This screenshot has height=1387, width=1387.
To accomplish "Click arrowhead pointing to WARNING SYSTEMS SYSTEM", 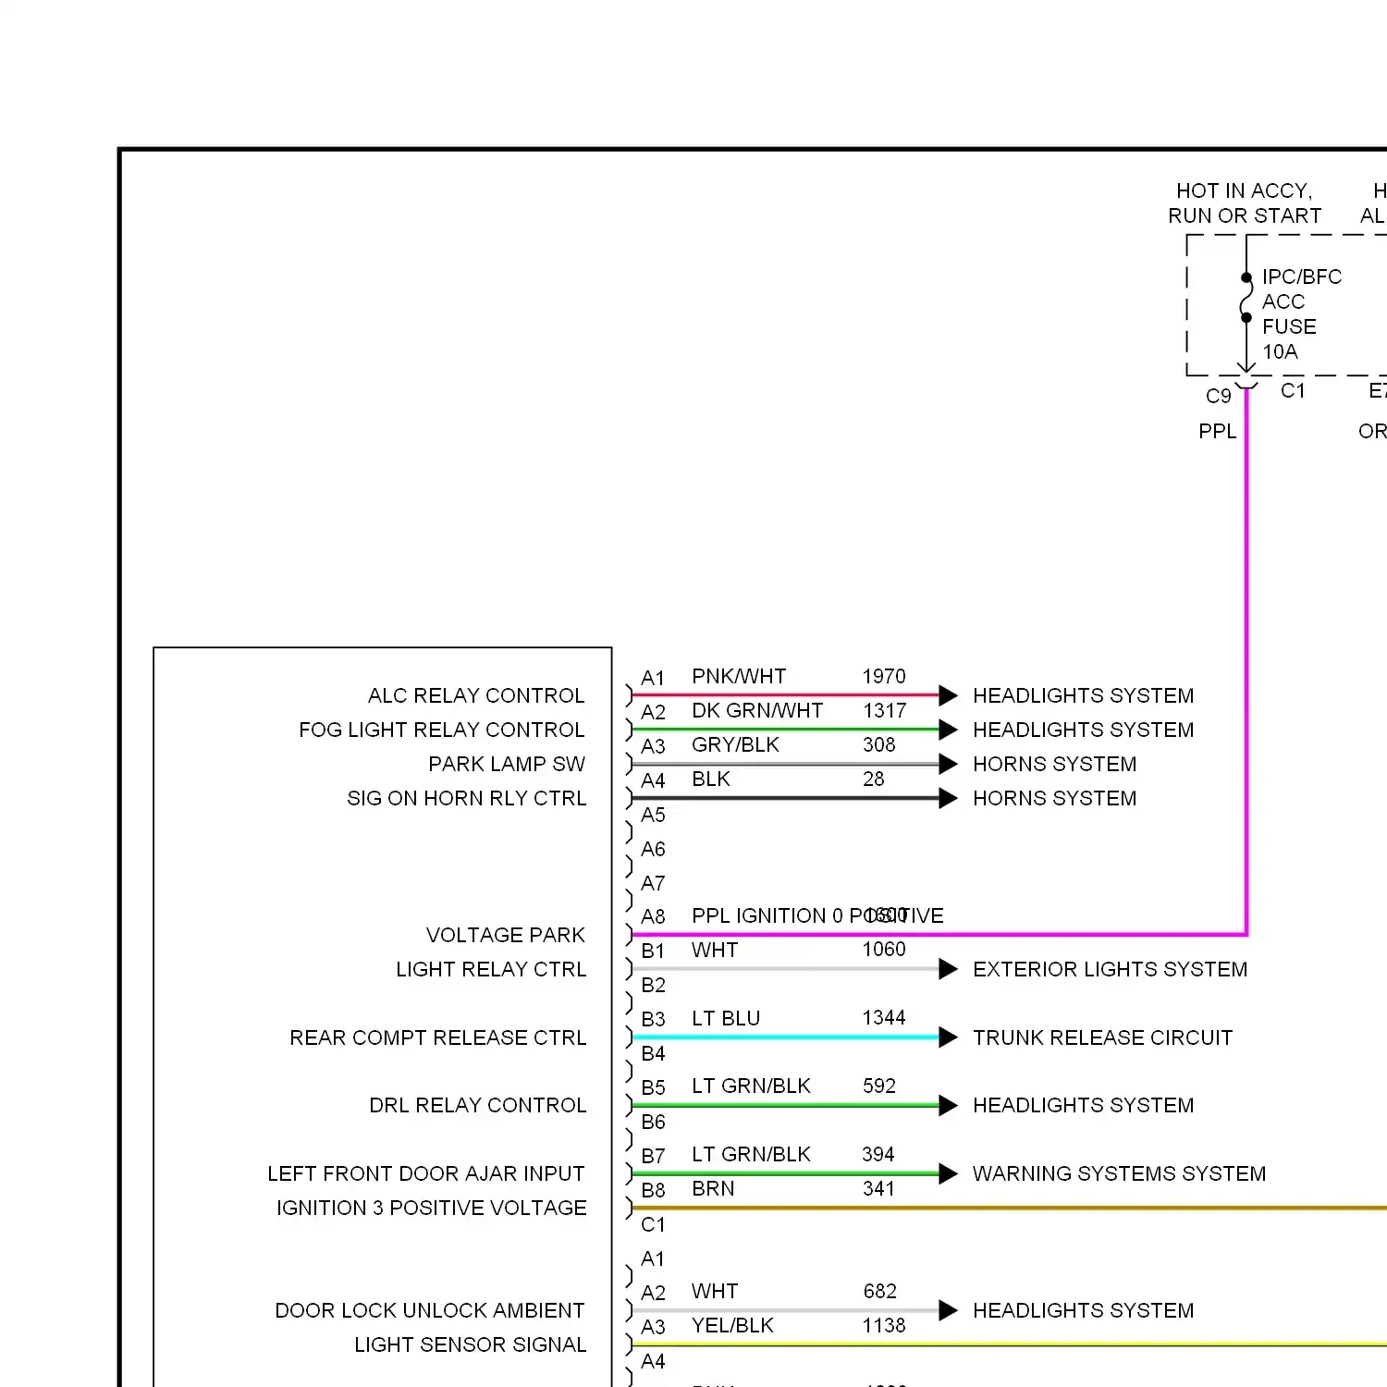I will coord(948,1173).
